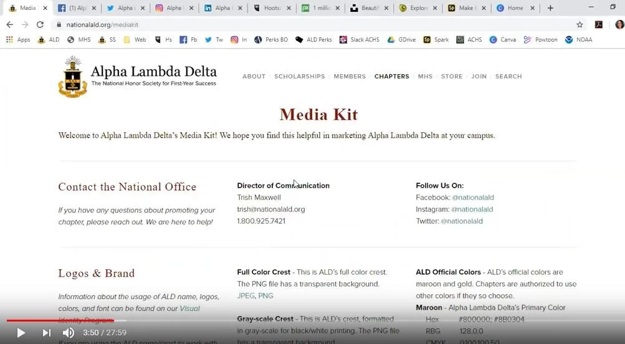Restore the browser window size
This screenshot has height=344, width=625.
point(613,7)
